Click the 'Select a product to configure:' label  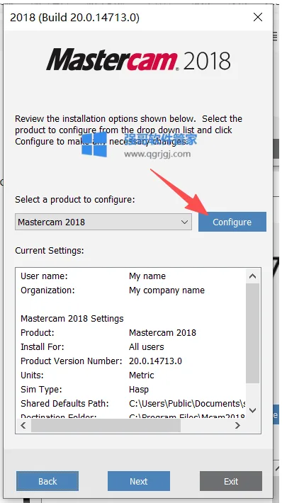(x=75, y=200)
